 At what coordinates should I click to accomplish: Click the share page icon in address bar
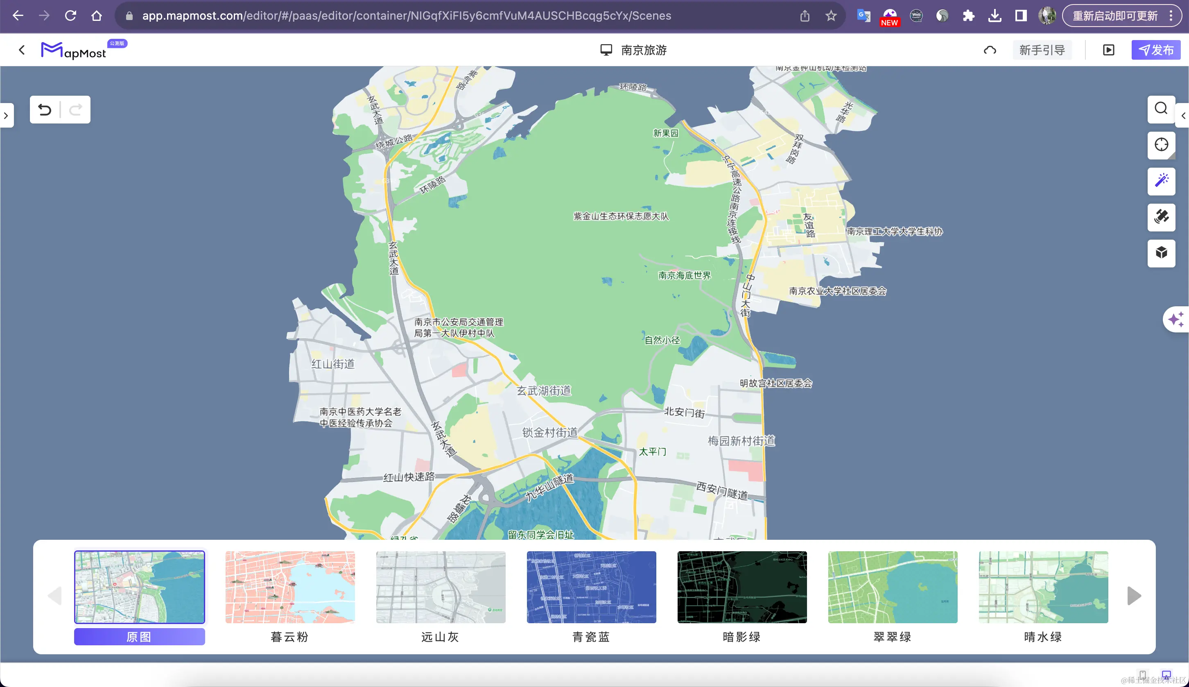pyautogui.click(x=805, y=16)
